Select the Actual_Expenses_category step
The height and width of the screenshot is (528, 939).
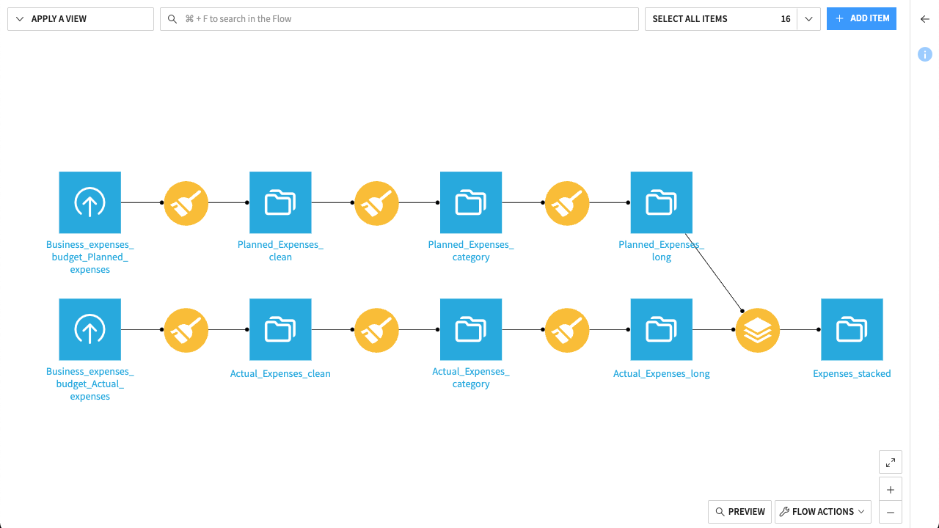(471, 329)
